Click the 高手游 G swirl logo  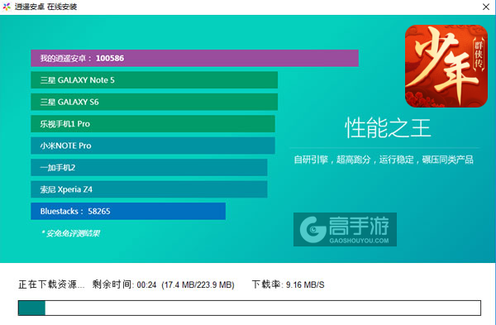(x=312, y=229)
